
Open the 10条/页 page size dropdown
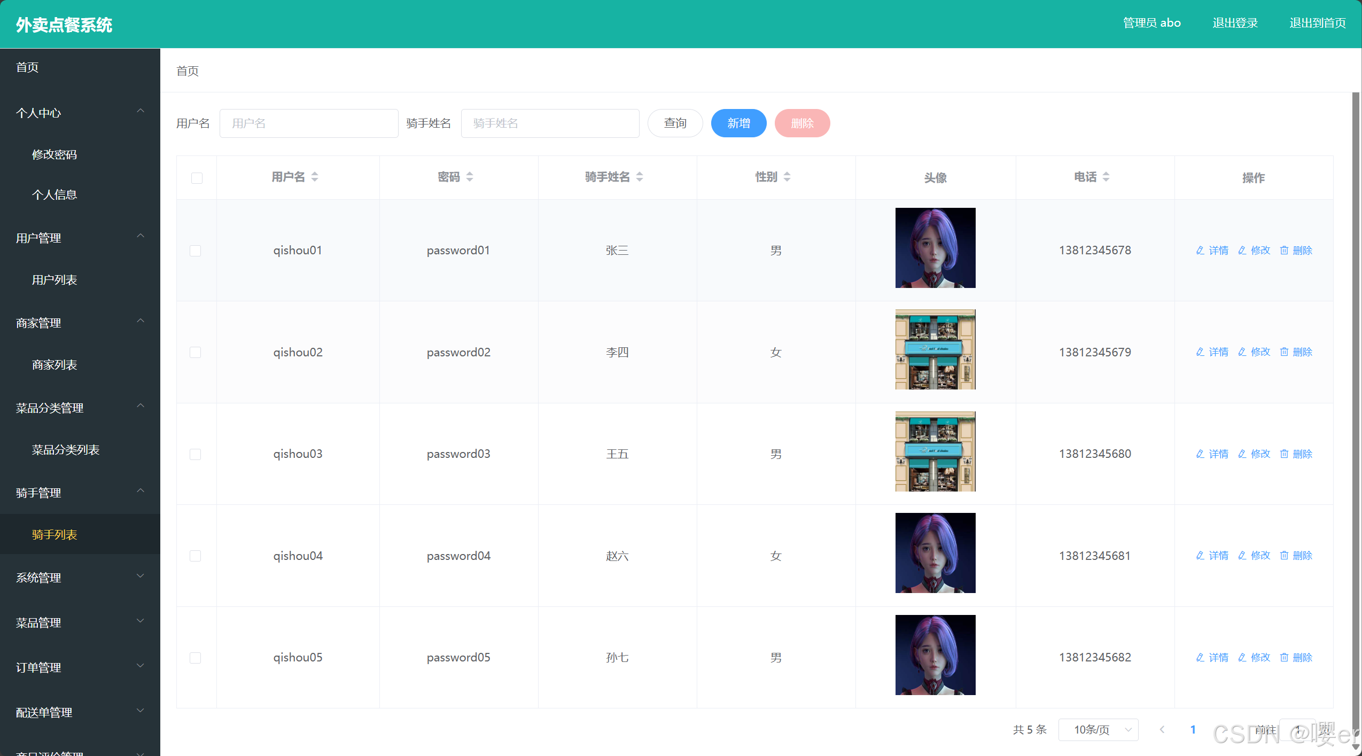pyautogui.click(x=1098, y=729)
